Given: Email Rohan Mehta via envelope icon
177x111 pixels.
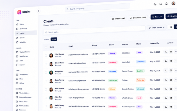Looking at the screenshot, I should click(171, 61).
